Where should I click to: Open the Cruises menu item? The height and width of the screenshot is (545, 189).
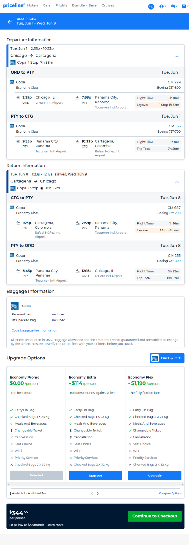(x=108, y=5)
